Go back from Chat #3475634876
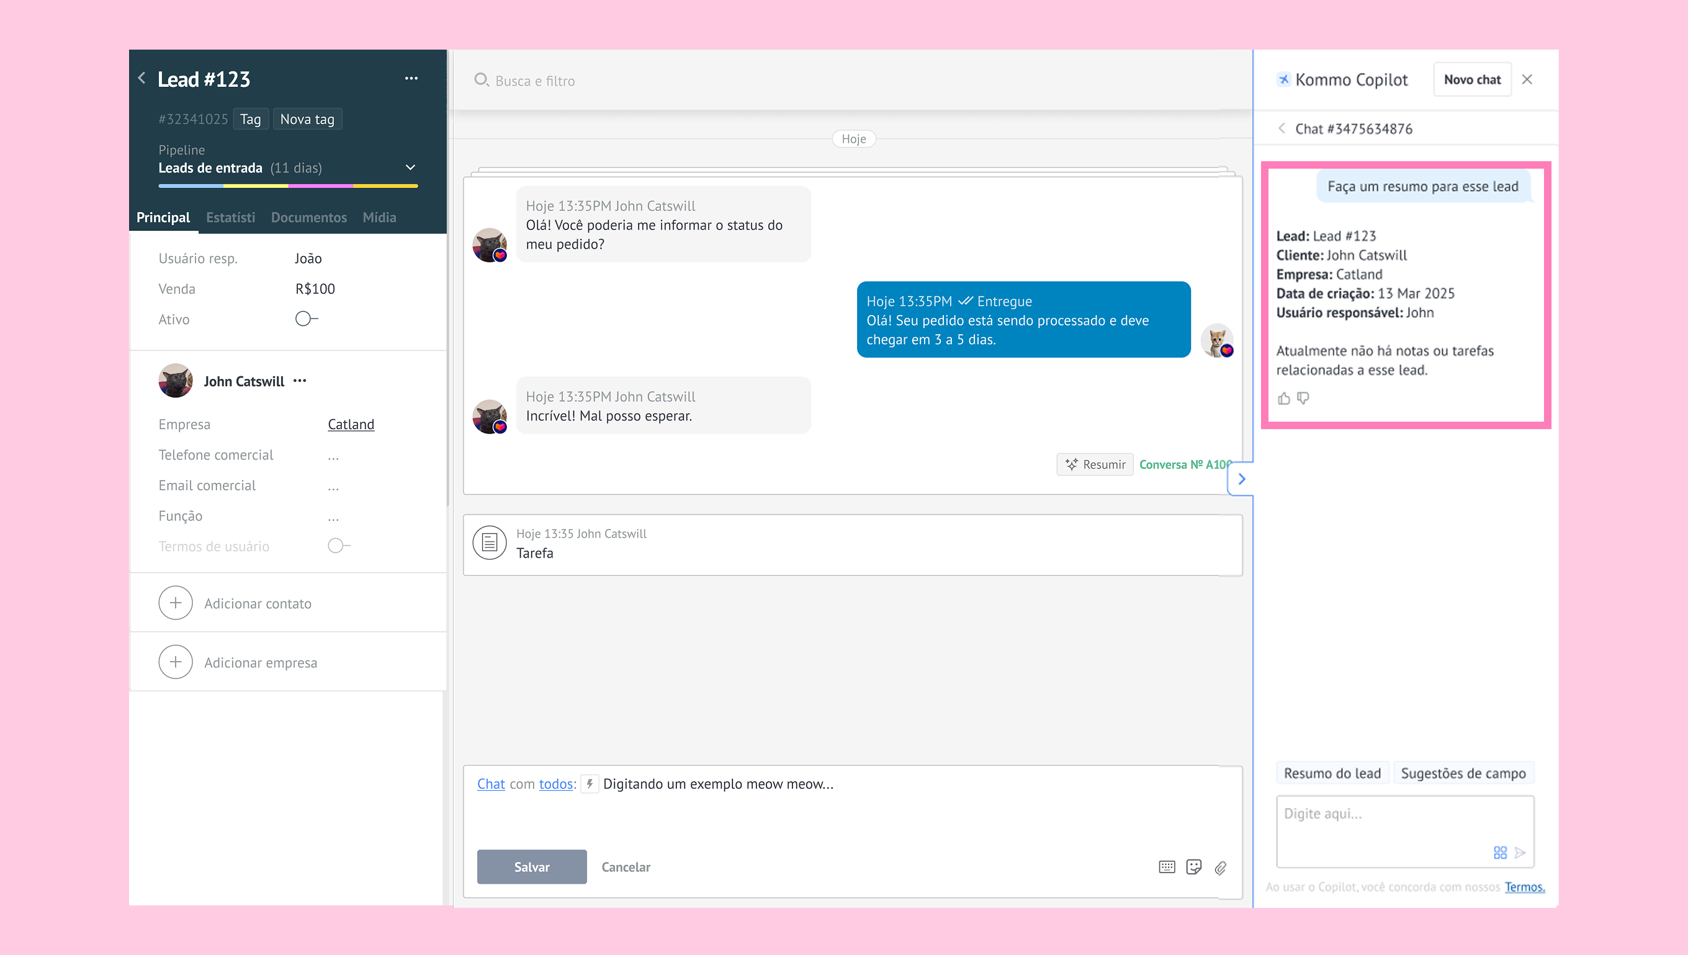Viewport: 1688px width, 955px height. 1282,128
